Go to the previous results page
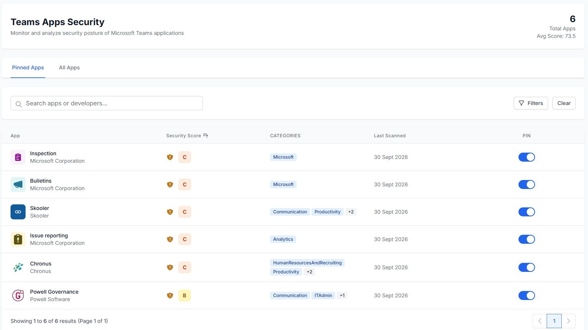588x330 pixels. click(x=540, y=321)
